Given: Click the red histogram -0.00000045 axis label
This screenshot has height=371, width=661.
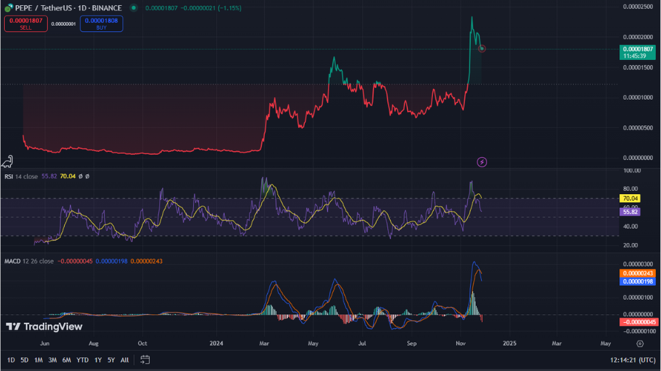Looking at the screenshot, I should (x=639, y=322).
